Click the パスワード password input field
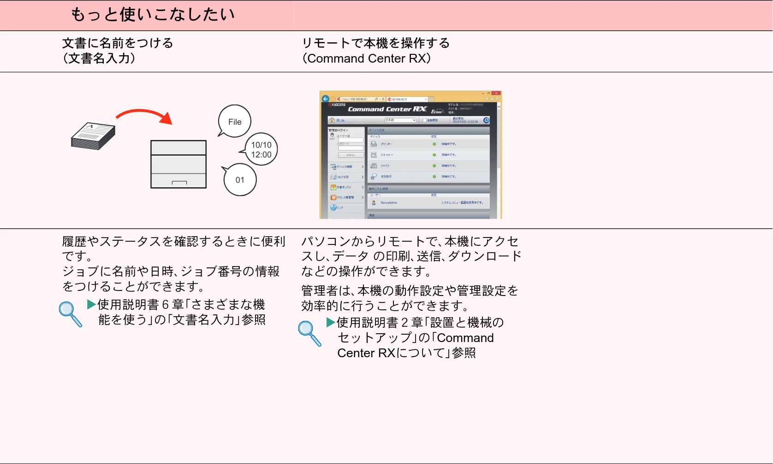The width and height of the screenshot is (773, 464). point(351,148)
